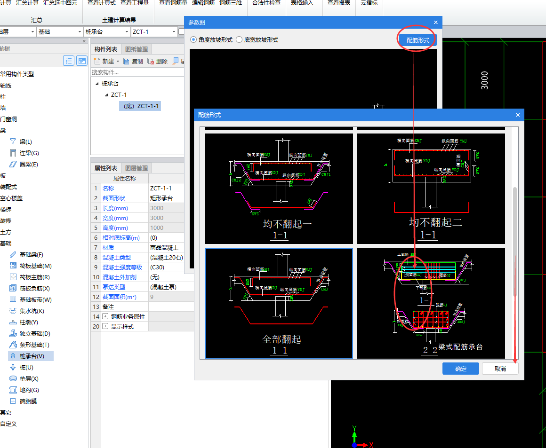This screenshot has height=448, width=546.
Task: Select the 条形基础(T) strip foundation icon
Action: (x=13, y=345)
